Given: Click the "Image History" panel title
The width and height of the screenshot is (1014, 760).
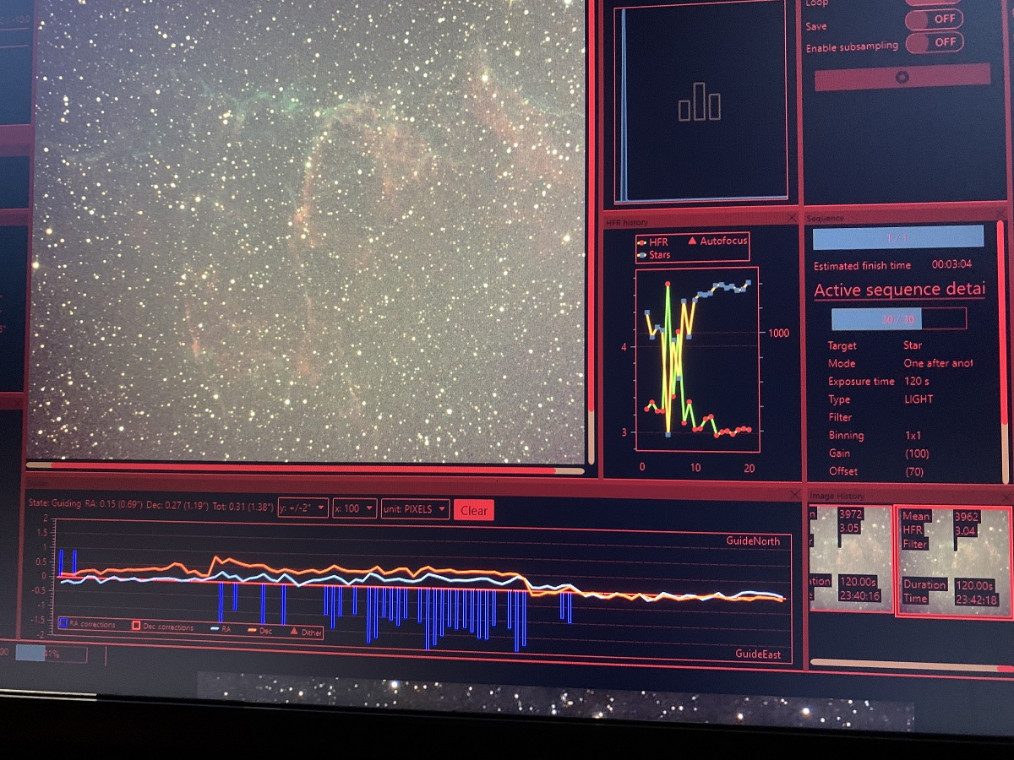Looking at the screenshot, I should [837, 496].
